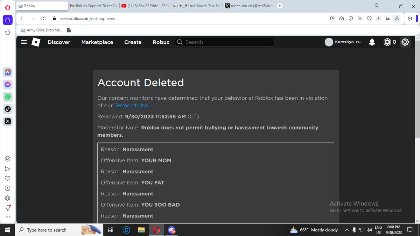Screen dimensions: 420x236
Task: Open sidebar three-dots setup menu
Action: pos(8,217)
